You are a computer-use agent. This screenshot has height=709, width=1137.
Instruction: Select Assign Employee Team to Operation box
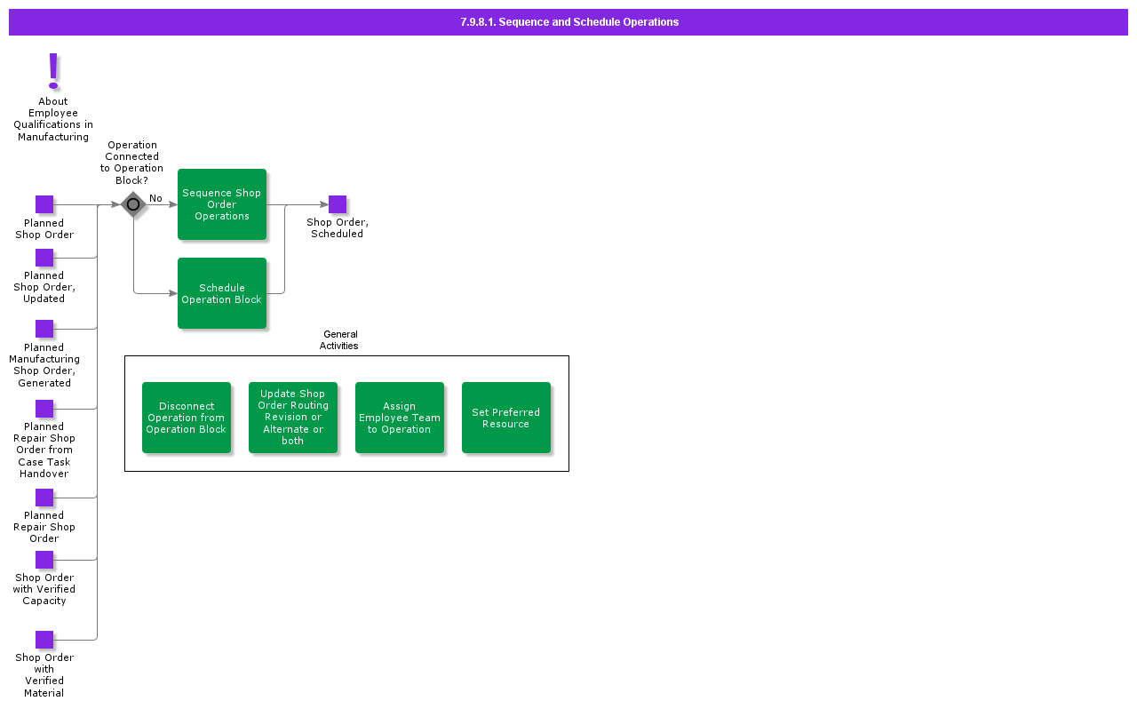[x=400, y=418]
